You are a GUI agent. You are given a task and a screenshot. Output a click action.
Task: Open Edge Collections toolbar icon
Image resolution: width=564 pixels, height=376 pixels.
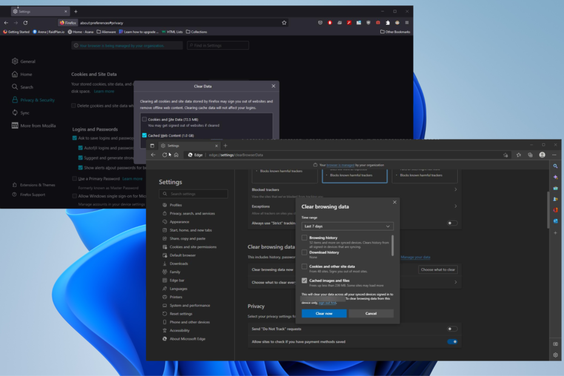tap(530, 155)
